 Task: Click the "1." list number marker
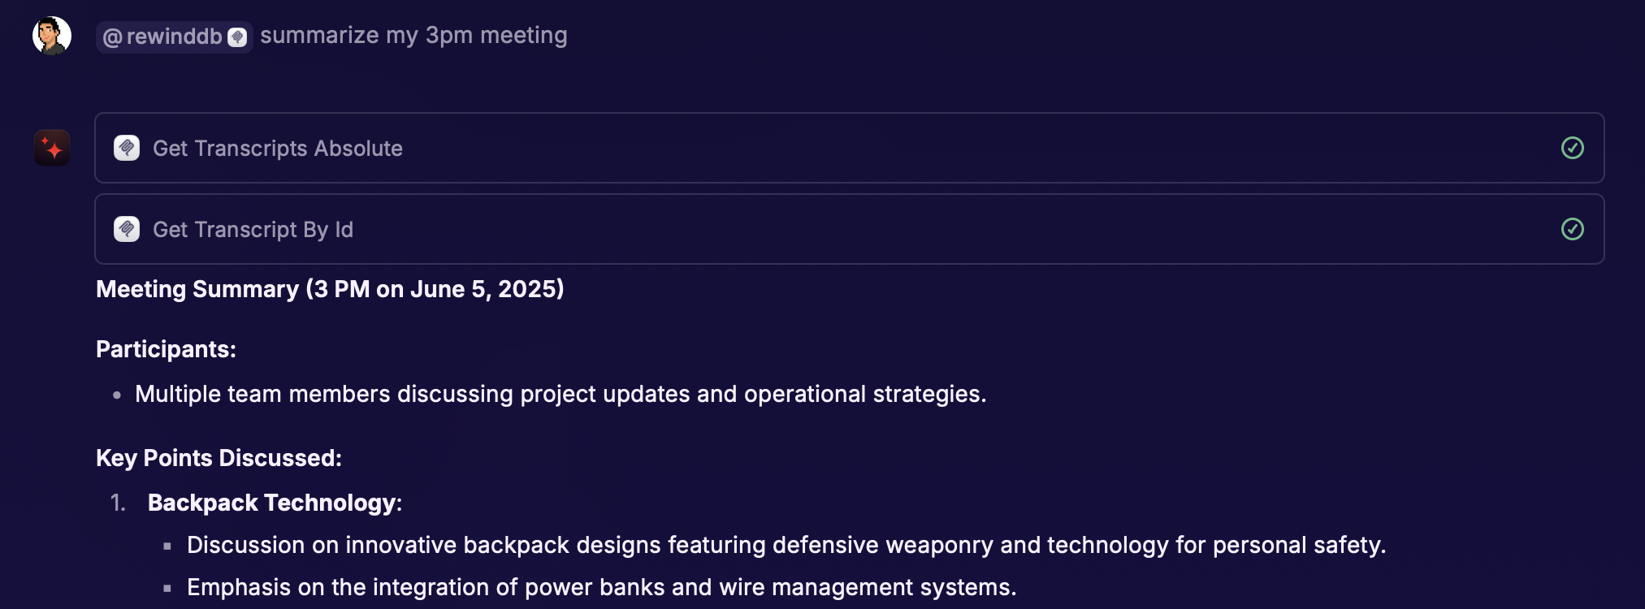(119, 503)
